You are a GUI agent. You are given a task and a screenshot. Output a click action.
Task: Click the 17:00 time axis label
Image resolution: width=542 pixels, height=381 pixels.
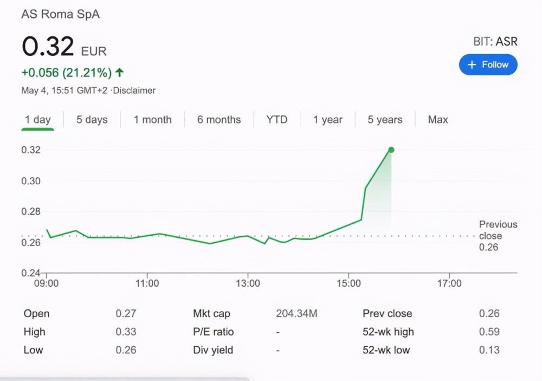pos(449,283)
